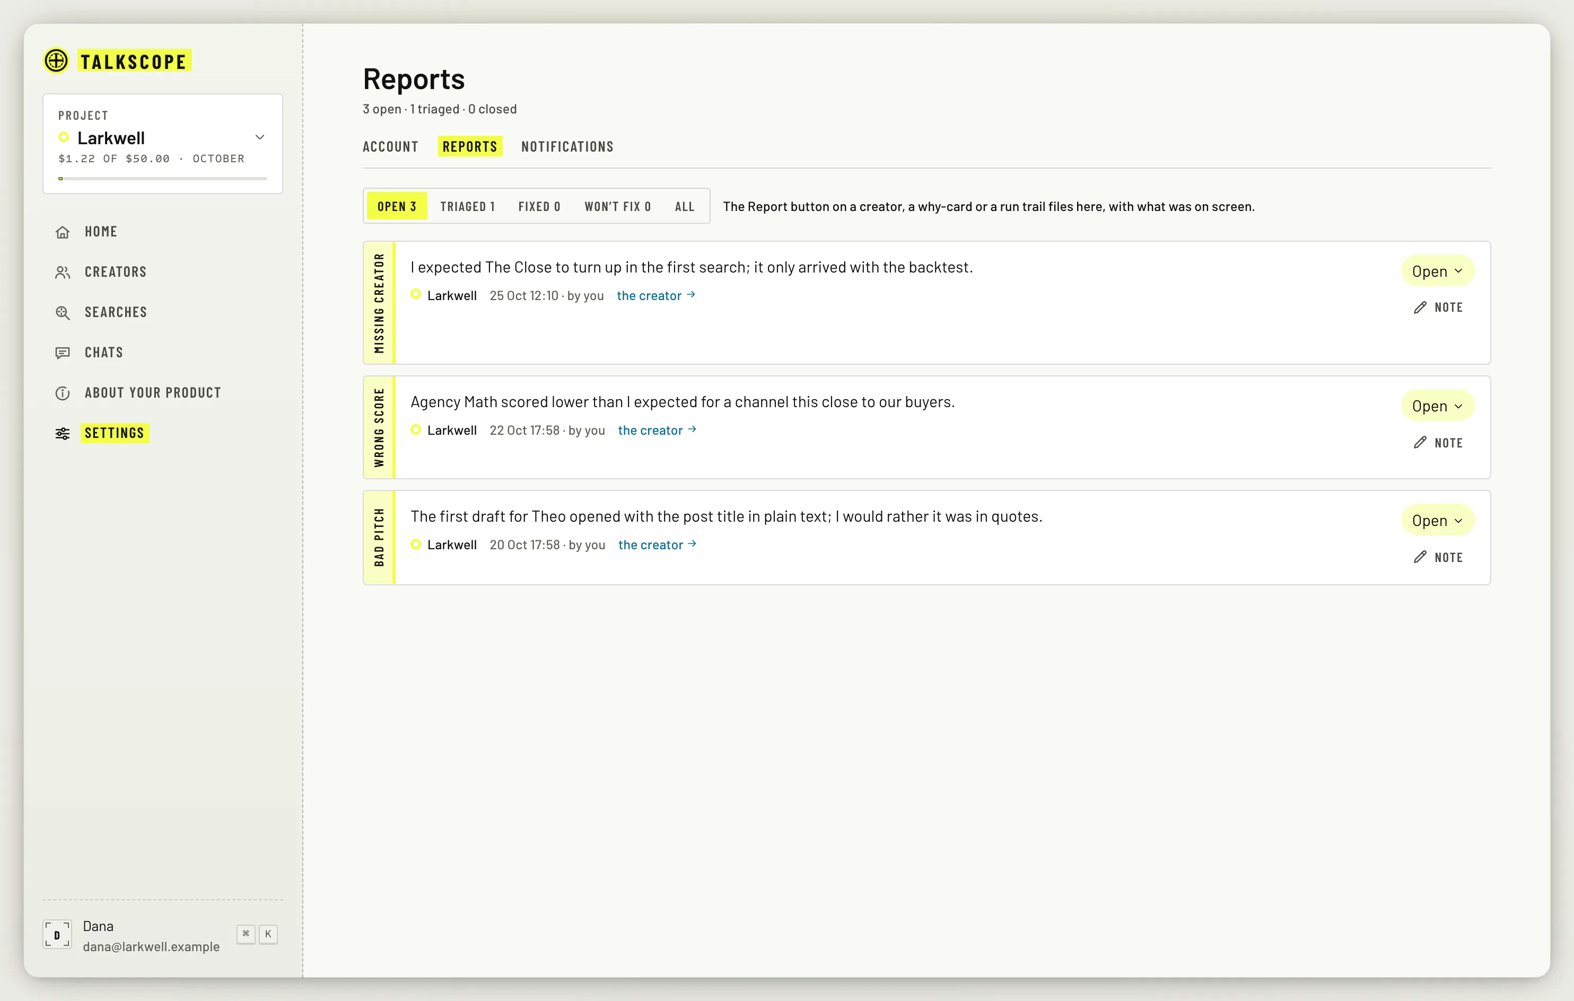Click the Home house icon

pos(63,232)
